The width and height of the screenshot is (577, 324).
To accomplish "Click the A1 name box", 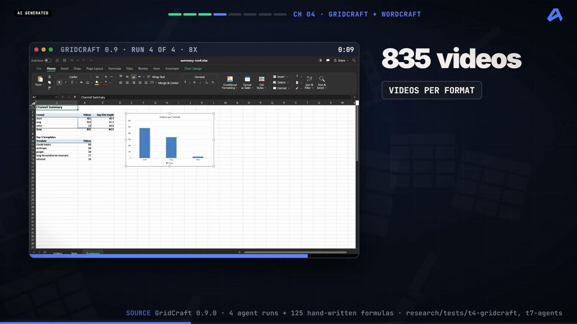I will [45, 97].
